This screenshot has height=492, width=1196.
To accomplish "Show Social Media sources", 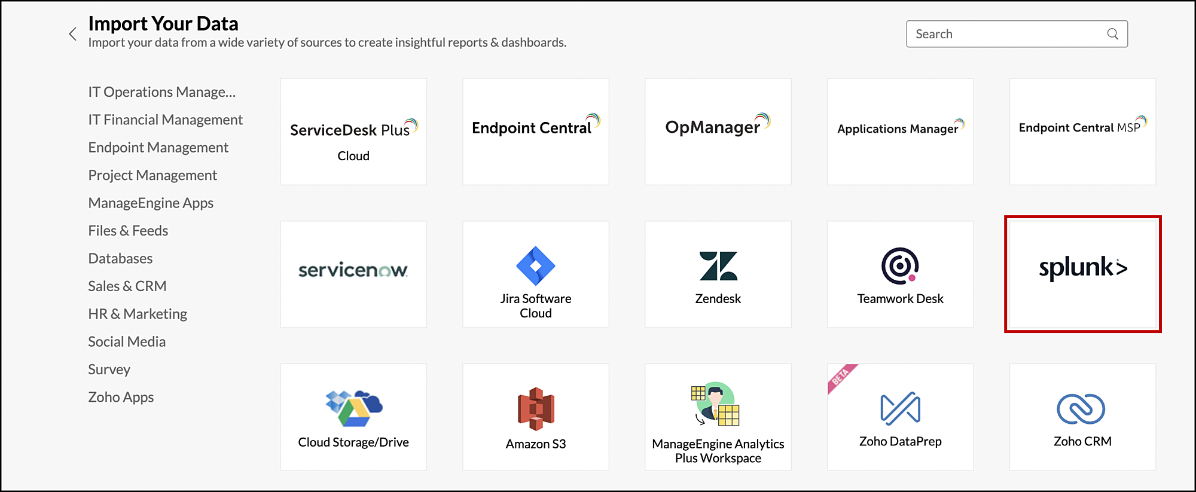I will tap(127, 342).
